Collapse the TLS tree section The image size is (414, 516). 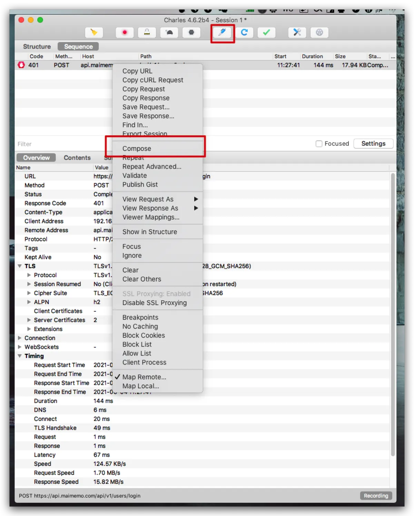click(x=20, y=266)
